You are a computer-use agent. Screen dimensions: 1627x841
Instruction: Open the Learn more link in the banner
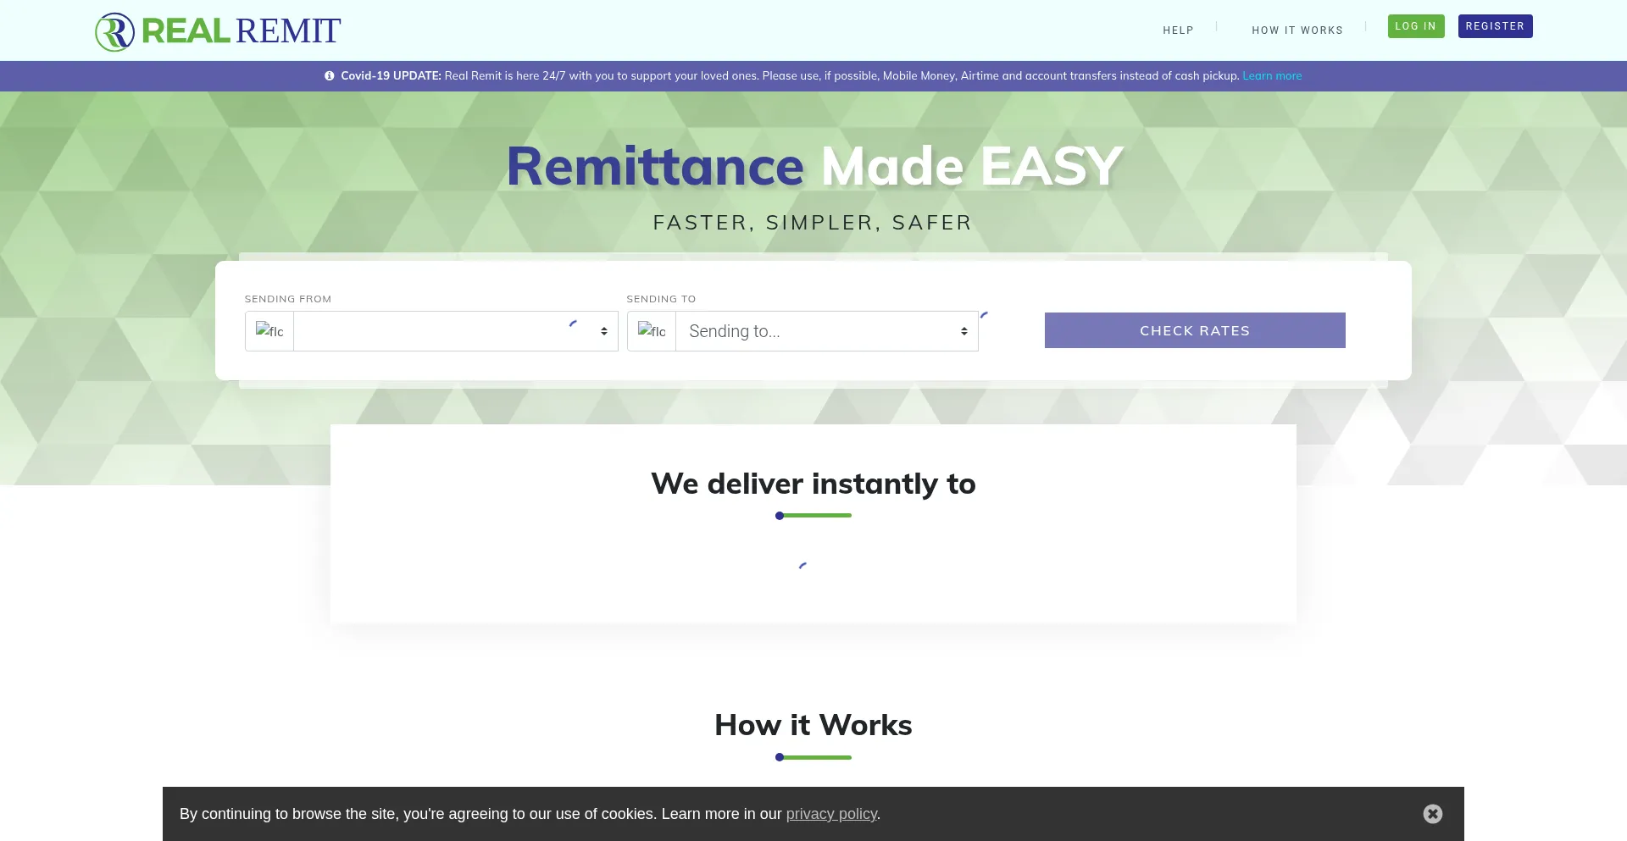tap(1272, 75)
